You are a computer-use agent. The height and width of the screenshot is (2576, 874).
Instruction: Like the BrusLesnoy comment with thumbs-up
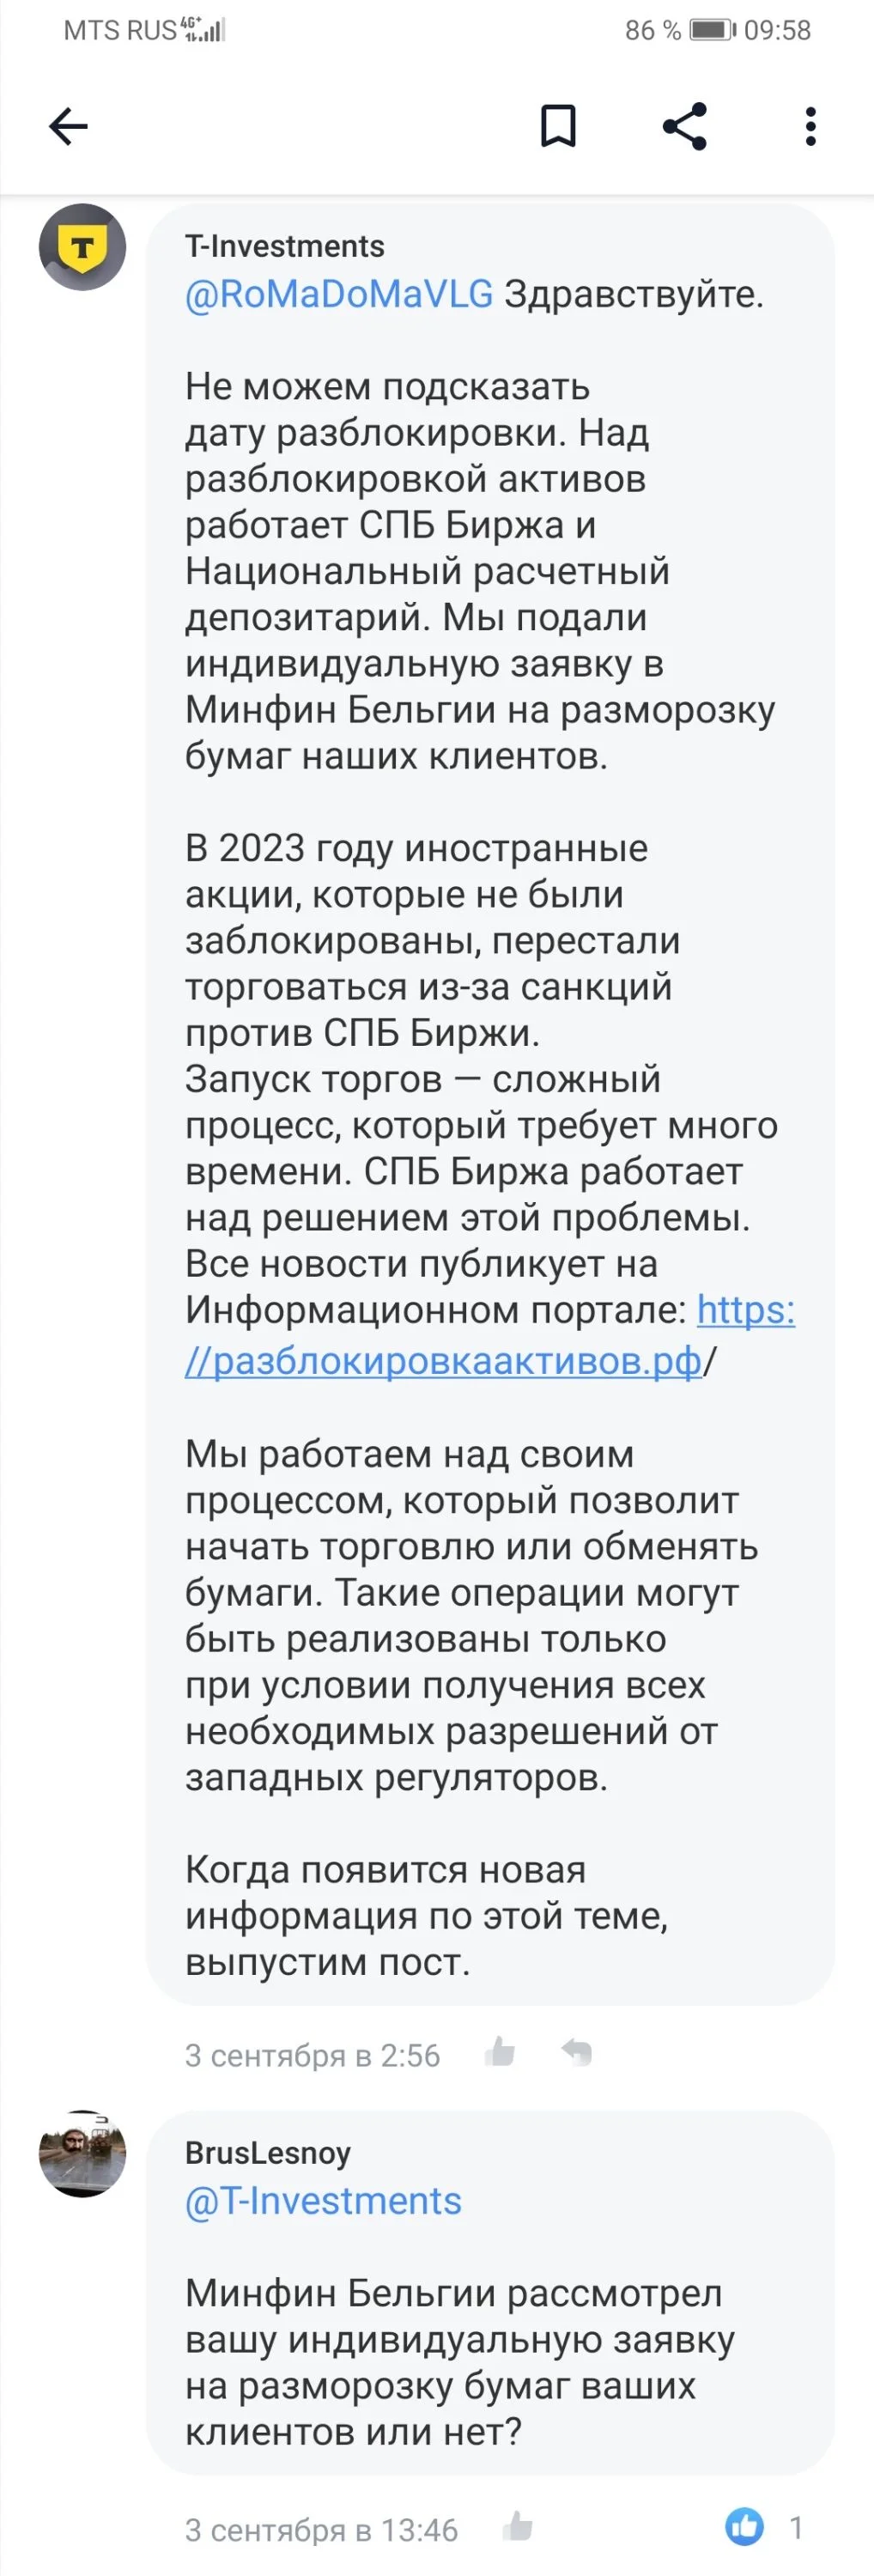(517, 2528)
